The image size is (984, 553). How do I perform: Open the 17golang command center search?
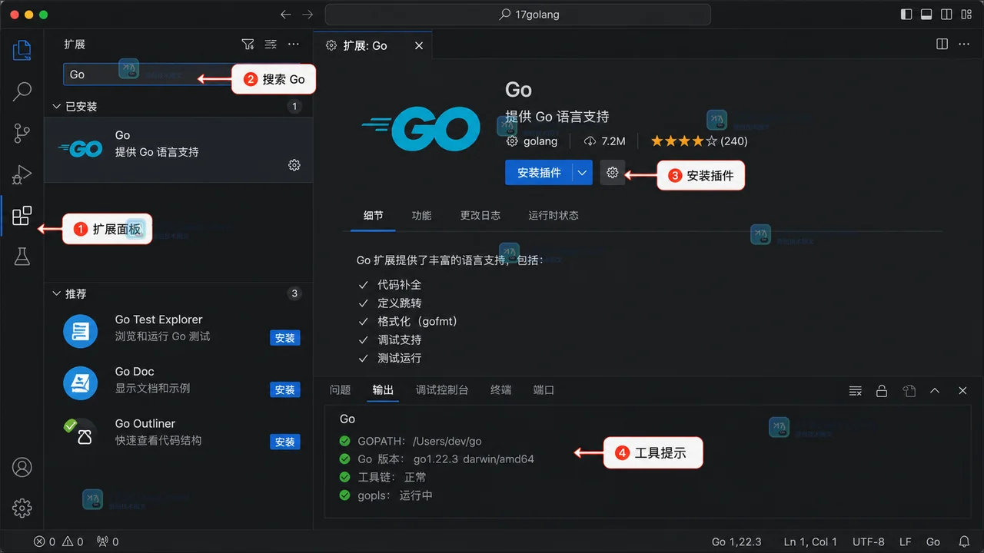pos(517,15)
